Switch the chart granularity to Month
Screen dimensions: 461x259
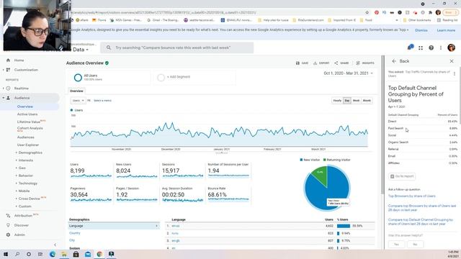(x=367, y=101)
